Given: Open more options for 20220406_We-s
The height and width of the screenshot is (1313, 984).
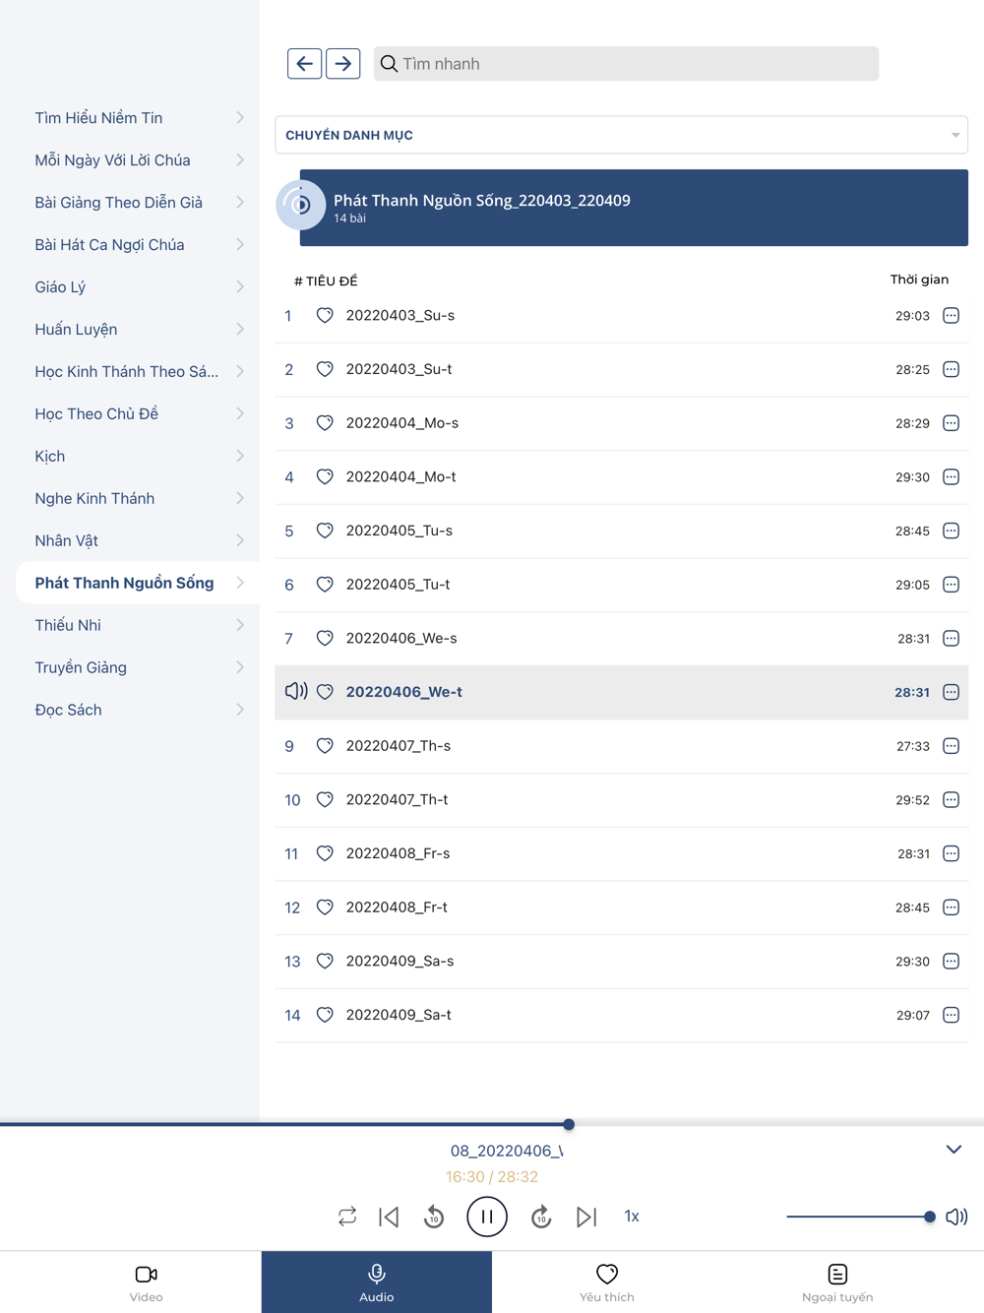Looking at the screenshot, I should point(951,638).
